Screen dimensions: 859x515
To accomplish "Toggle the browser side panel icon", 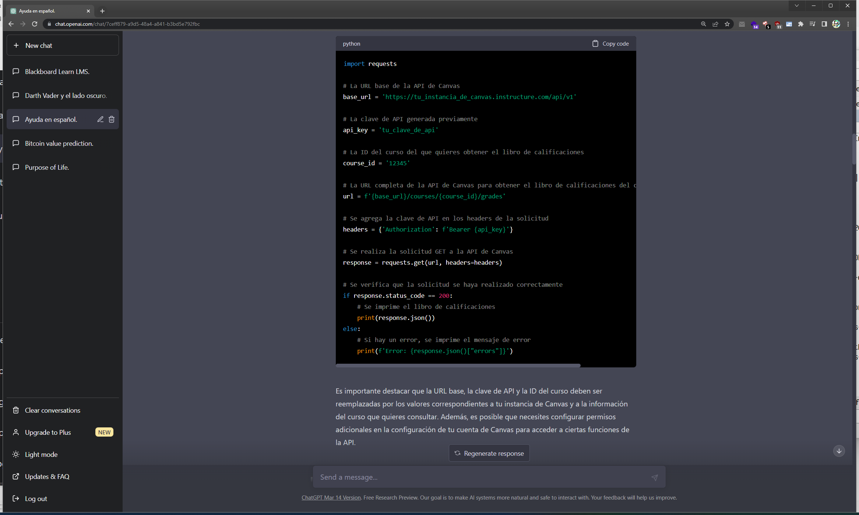I will coord(824,24).
